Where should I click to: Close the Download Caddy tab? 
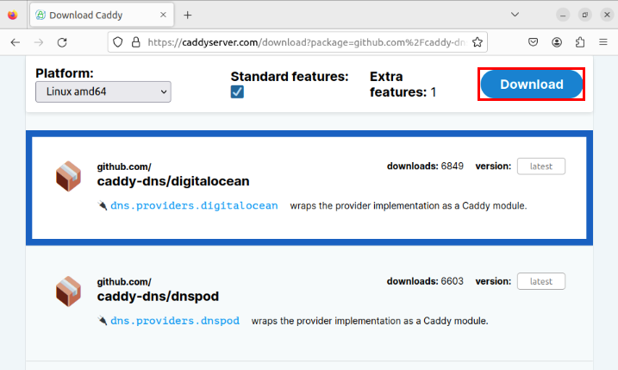point(163,15)
